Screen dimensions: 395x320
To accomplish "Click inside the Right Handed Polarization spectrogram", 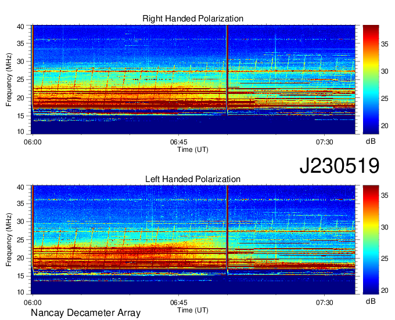I will 193,79.
